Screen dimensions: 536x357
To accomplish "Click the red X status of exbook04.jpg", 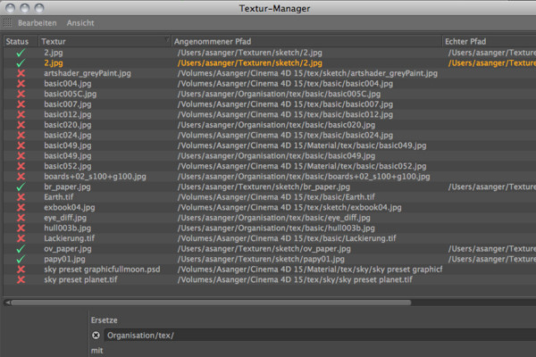I will tap(21, 207).
